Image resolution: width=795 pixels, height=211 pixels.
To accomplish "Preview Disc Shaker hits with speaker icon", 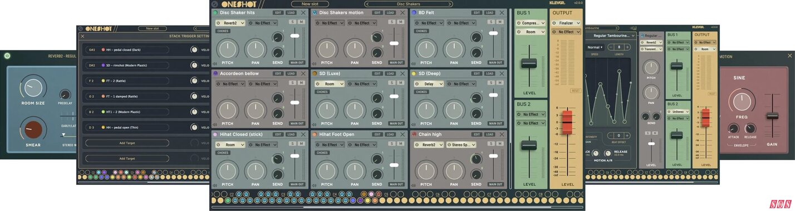I will 214,63.
